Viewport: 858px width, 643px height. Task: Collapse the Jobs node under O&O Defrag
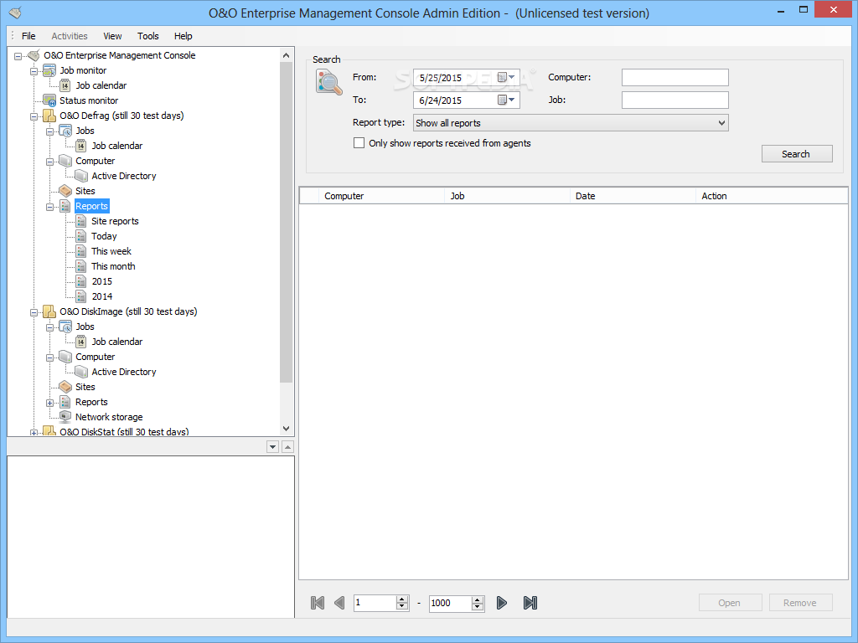click(49, 131)
